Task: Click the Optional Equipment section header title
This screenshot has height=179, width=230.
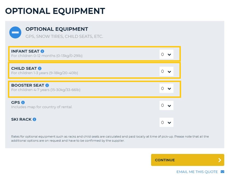Action: coord(57,29)
